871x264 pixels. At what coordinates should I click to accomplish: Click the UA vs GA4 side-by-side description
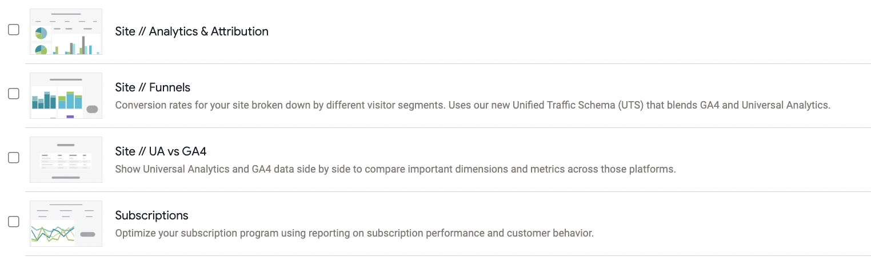[395, 169]
